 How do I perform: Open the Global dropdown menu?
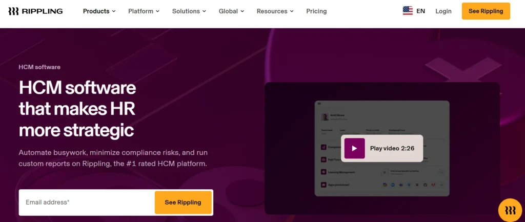tap(231, 11)
